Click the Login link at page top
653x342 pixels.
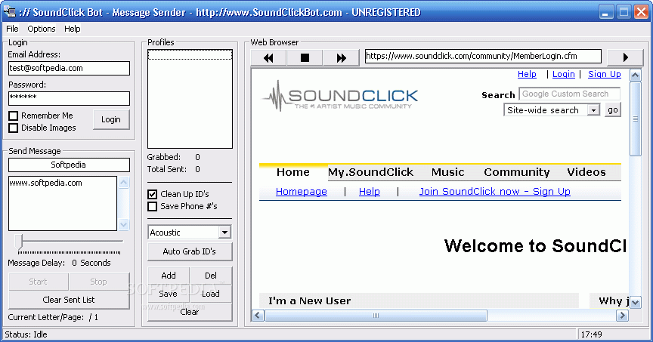[x=564, y=74]
